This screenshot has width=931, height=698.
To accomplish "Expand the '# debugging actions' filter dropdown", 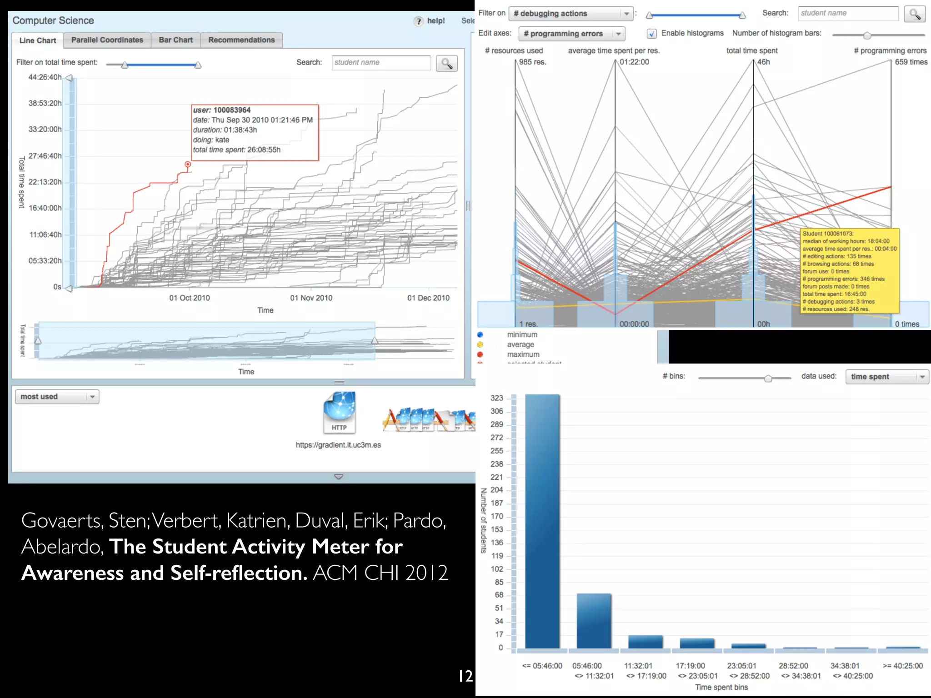I will [571, 14].
